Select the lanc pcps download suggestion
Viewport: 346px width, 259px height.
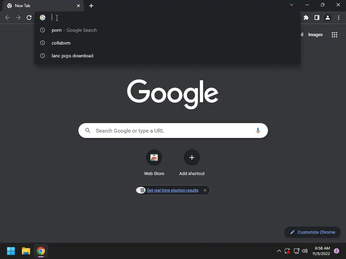(x=168, y=56)
